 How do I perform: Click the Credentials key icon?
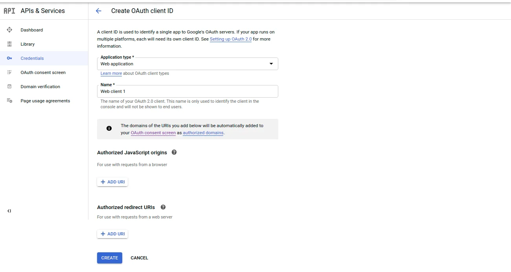(x=9, y=58)
